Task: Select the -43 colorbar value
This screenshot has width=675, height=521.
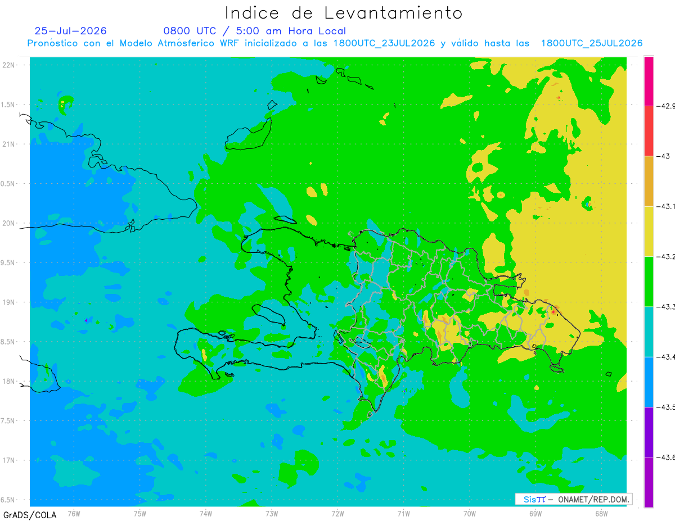Action: [664, 156]
